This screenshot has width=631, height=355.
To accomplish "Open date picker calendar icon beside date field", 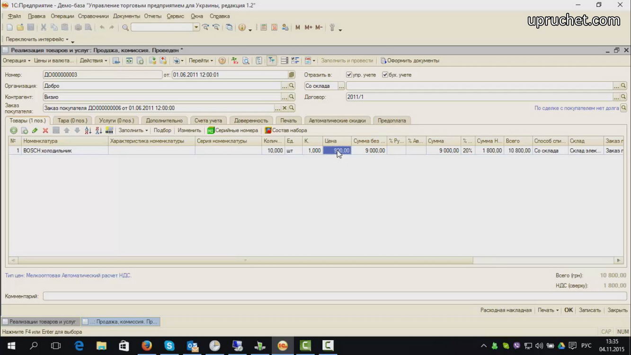I will tap(292, 75).
